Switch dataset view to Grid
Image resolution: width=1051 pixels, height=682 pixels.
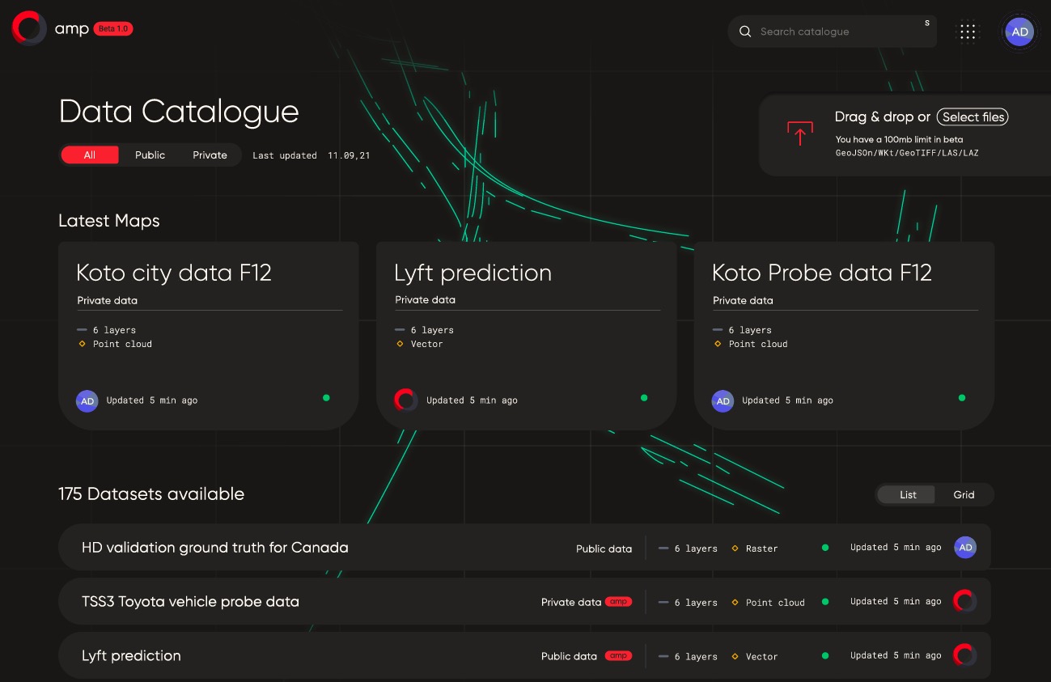click(x=964, y=494)
